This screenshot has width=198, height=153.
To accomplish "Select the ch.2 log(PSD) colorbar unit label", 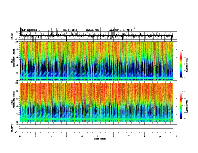I will [x=187, y=106].
